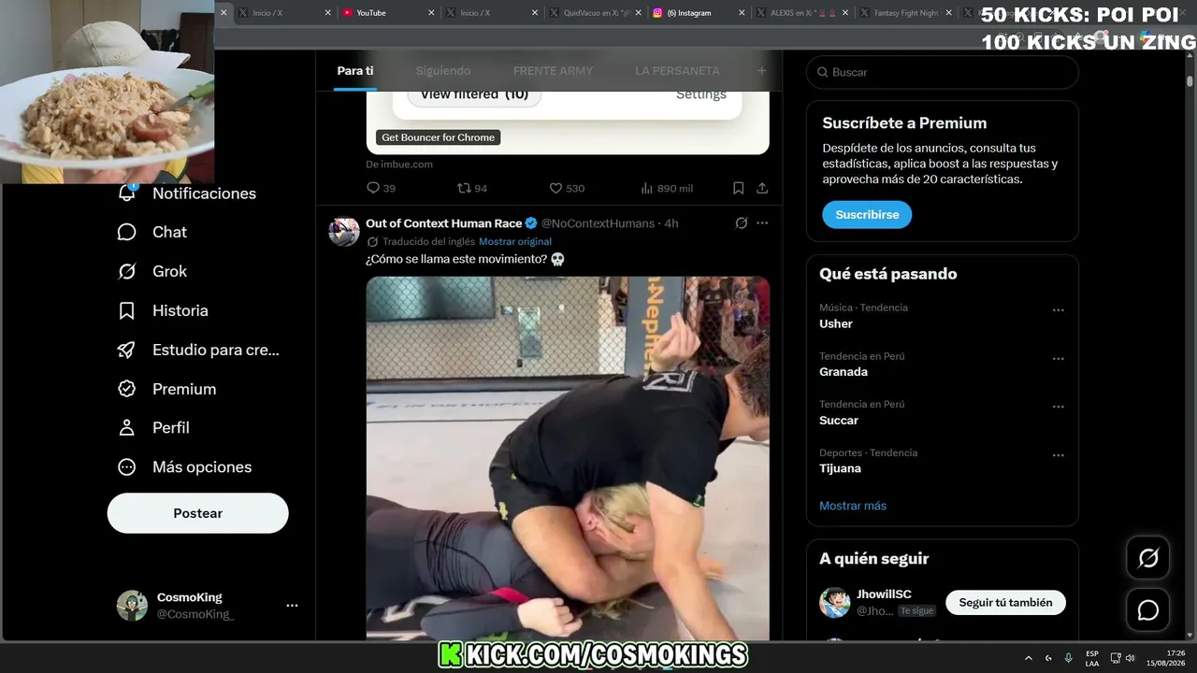Reply to the post with 39 comments
This screenshot has height=673, width=1197.
(381, 188)
